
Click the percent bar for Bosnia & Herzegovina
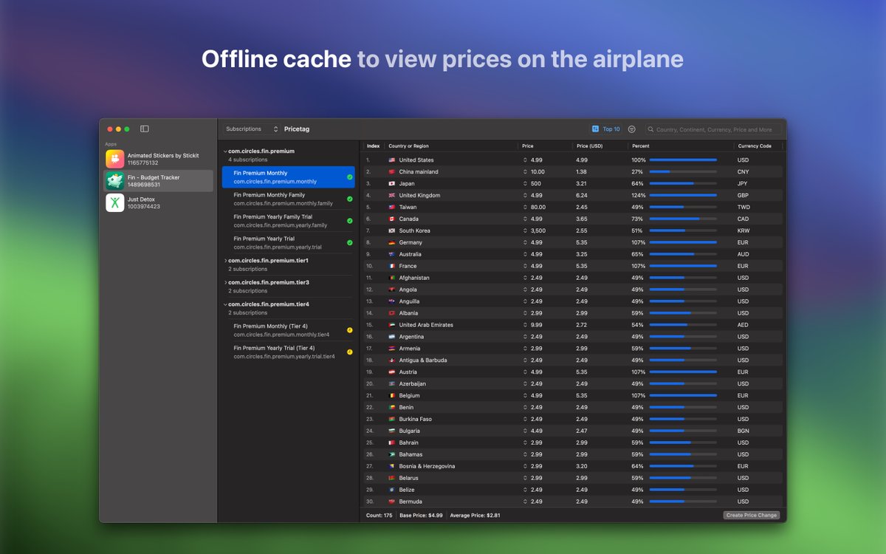[x=683, y=466]
